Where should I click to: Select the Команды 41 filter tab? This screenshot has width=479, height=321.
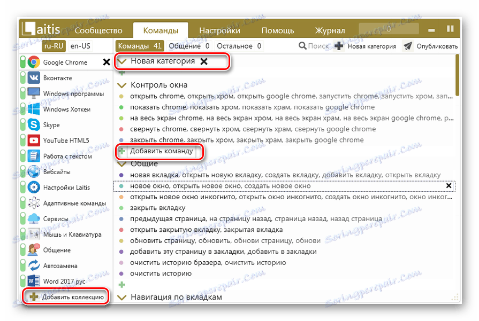[x=140, y=46]
